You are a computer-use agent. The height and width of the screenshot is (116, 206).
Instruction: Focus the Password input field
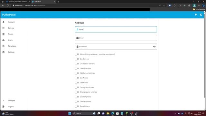[x=116, y=46]
